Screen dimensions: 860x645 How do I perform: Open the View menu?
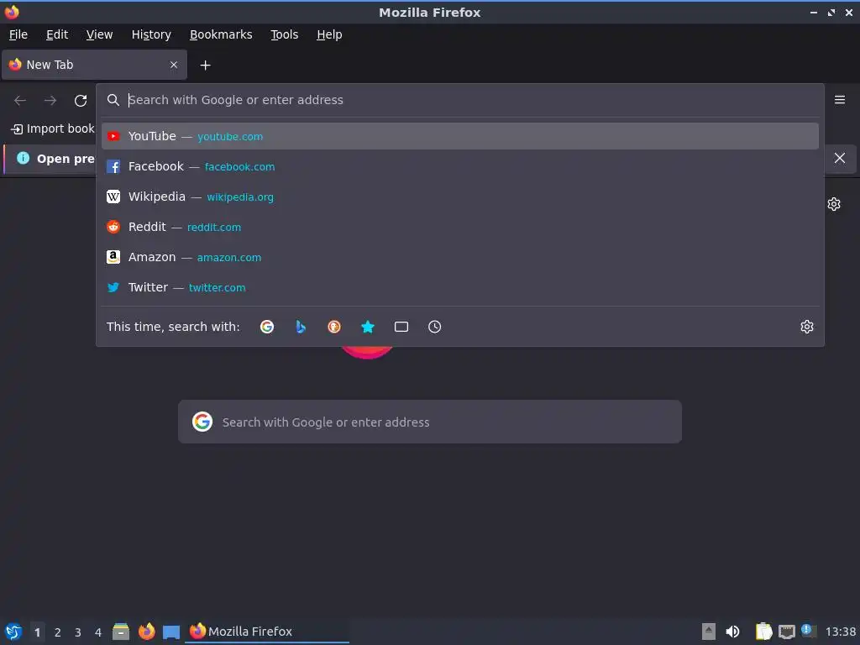tap(99, 34)
